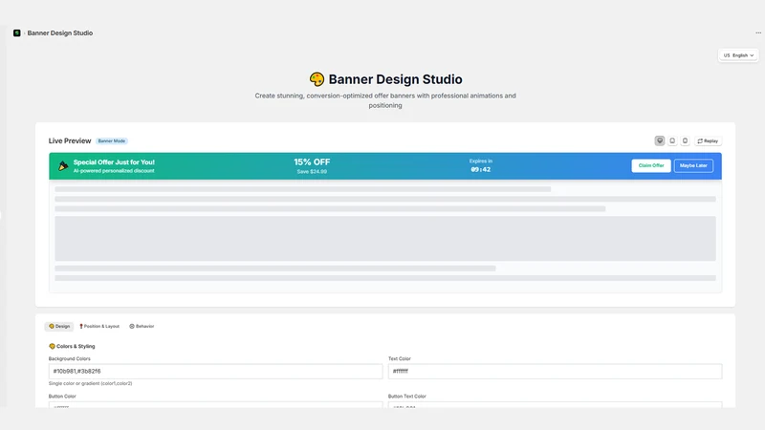Click the Button Color input field

[216, 405]
